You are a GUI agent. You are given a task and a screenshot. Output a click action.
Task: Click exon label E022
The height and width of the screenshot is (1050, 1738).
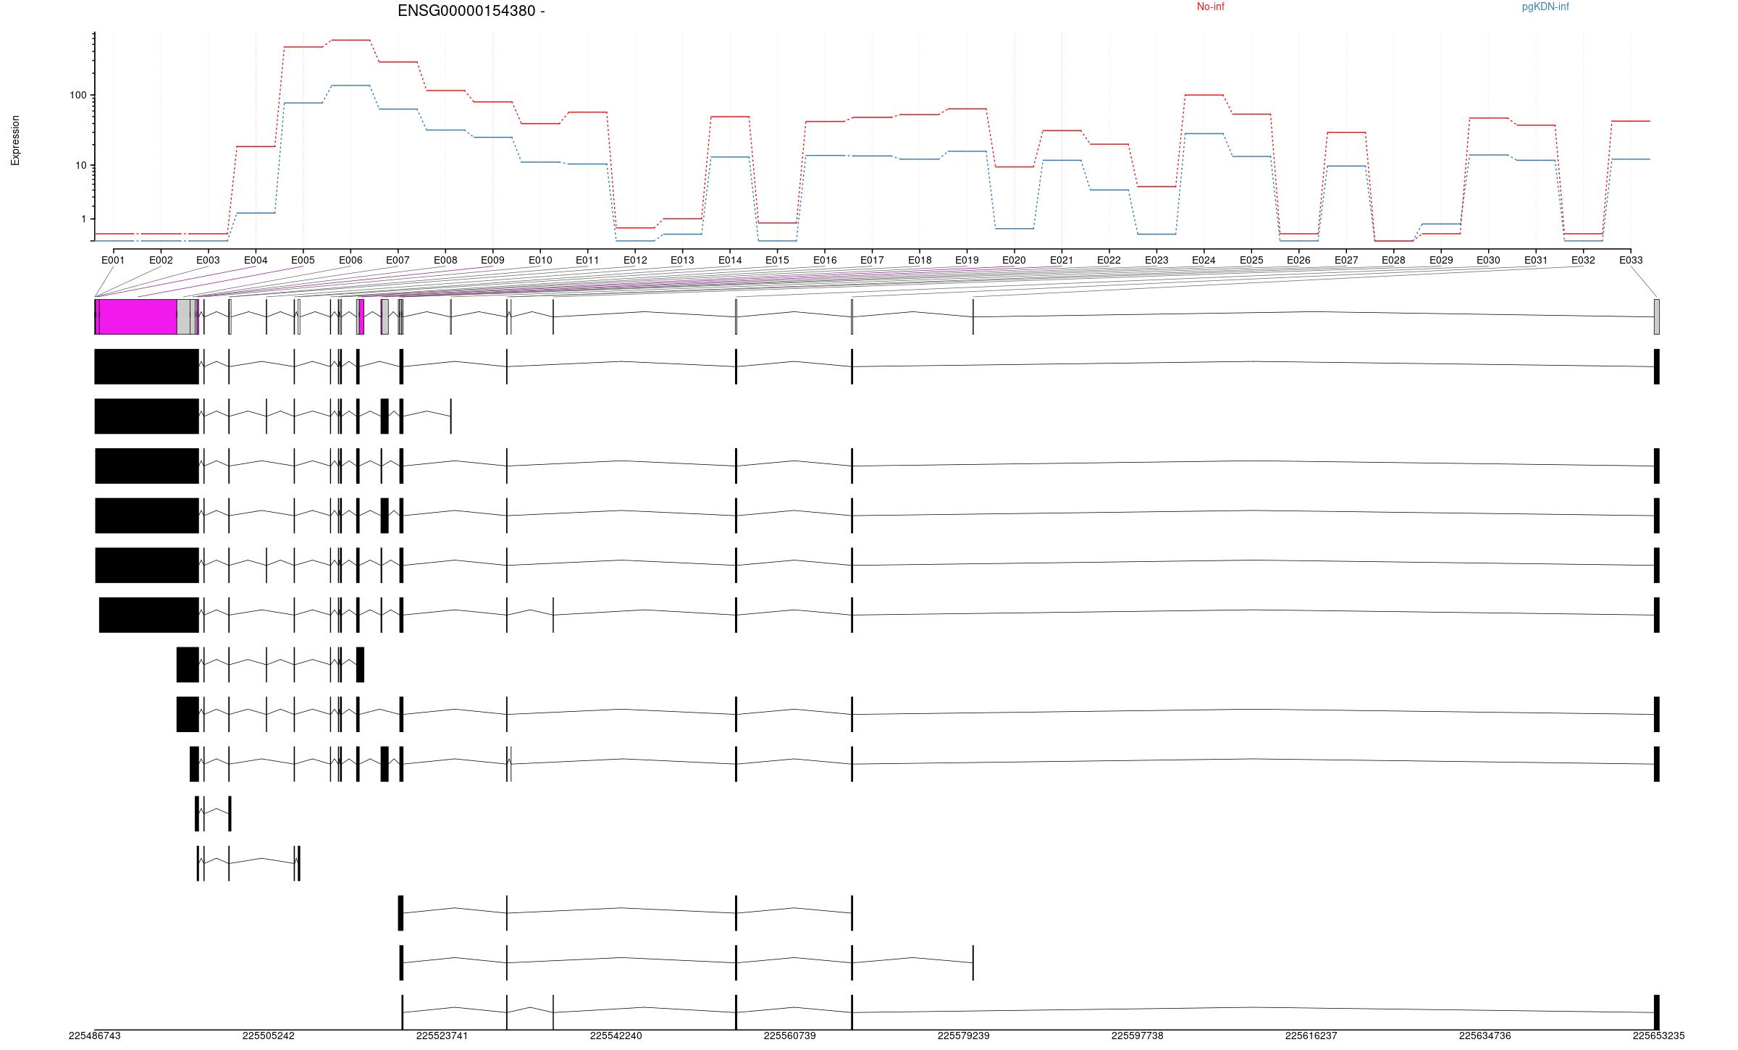pos(1109,260)
